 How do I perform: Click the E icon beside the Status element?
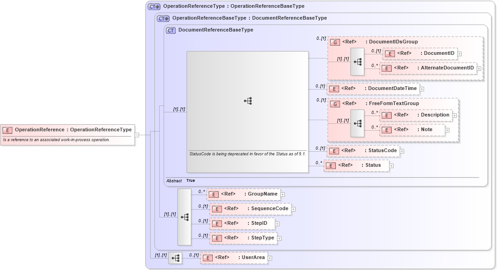(330, 165)
